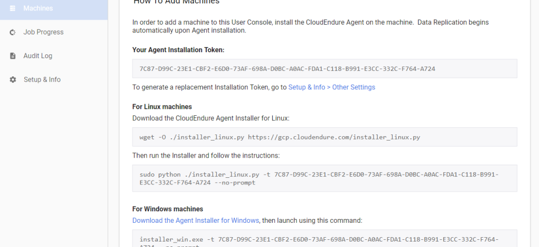
Task: Download the Agent Installer for Windows link
Action: tap(195, 221)
